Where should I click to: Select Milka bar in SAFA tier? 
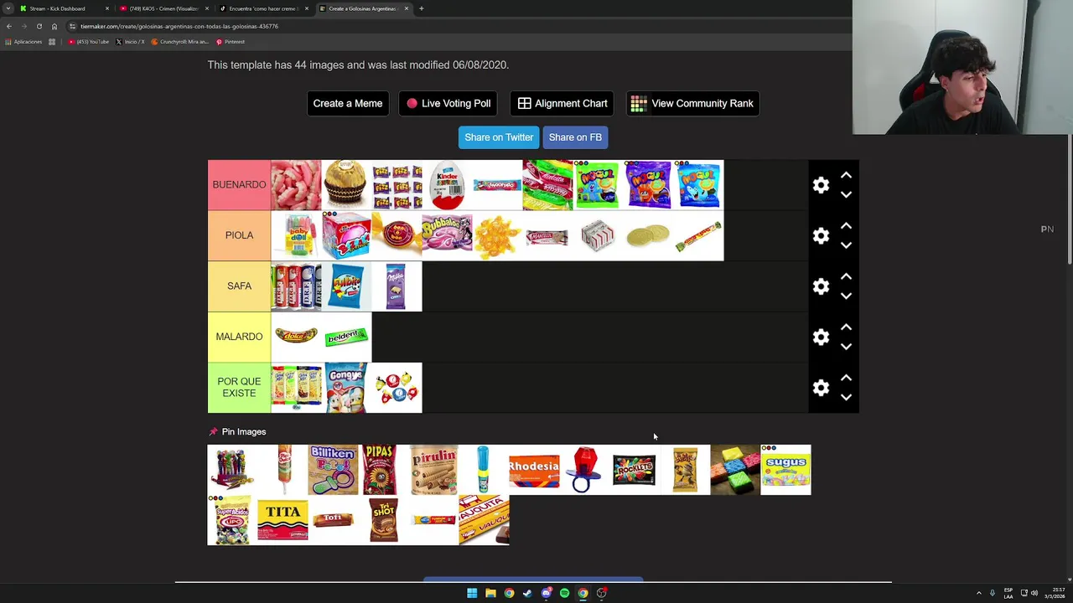[x=397, y=286]
